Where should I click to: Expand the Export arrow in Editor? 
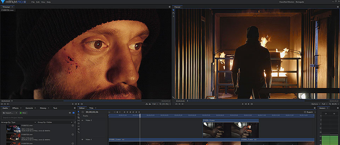coord(315,112)
